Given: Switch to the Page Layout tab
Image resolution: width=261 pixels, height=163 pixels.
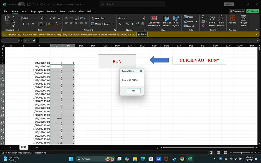Looking at the screenshot, I should tap(37, 11).
